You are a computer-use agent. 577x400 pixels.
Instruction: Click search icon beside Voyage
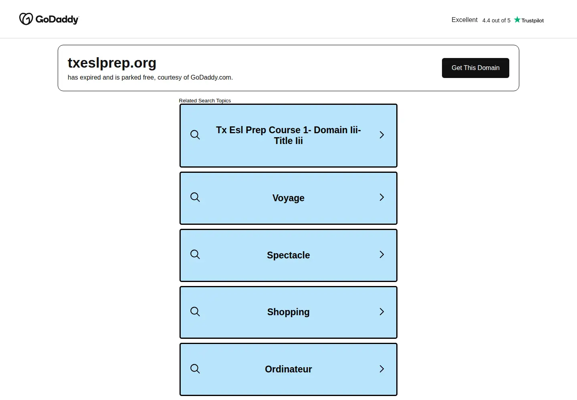point(195,197)
